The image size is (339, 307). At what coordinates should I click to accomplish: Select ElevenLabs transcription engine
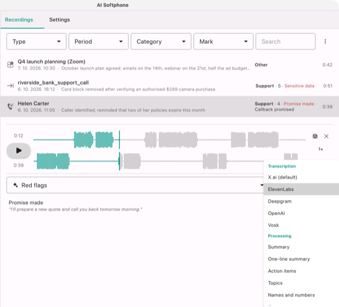pos(301,189)
